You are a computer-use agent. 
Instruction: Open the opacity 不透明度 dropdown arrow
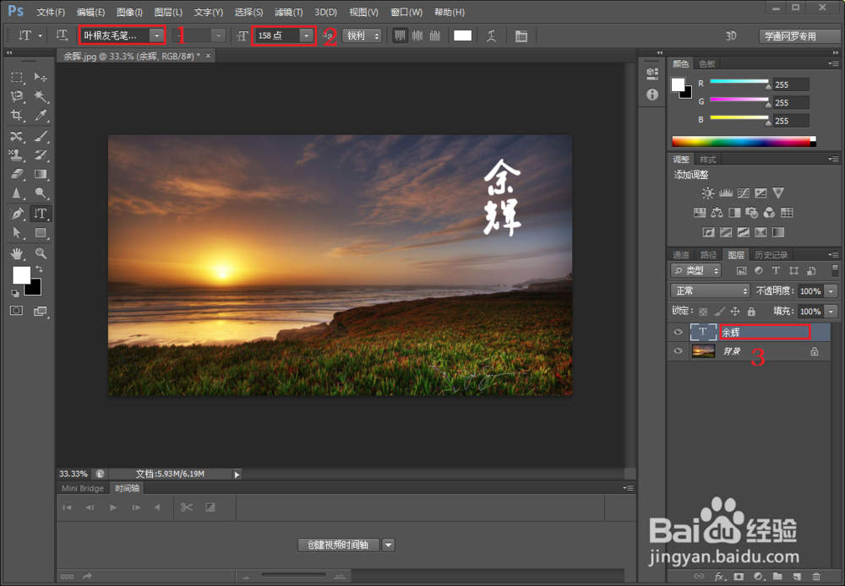pyautogui.click(x=831, y=290)
